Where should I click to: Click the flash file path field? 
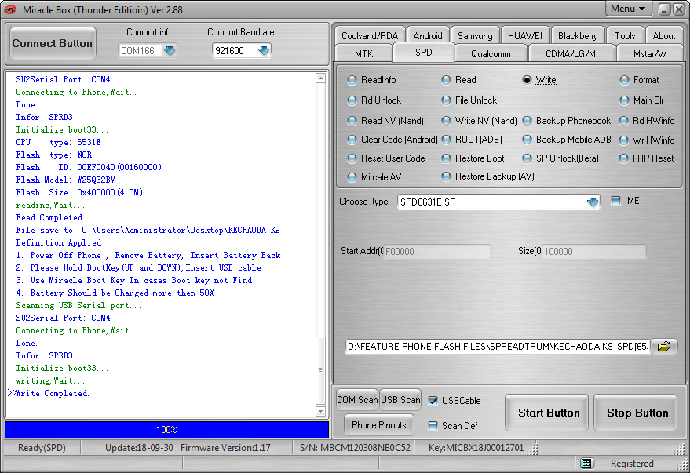click(498, 347)
